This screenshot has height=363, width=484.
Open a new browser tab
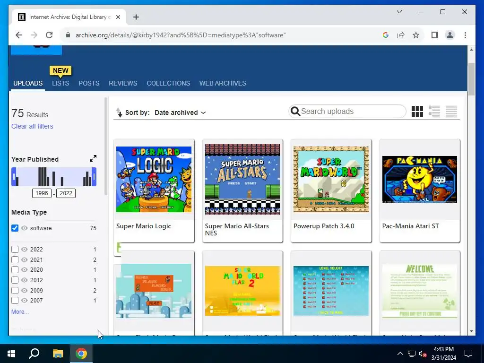[x=136, y=17]
